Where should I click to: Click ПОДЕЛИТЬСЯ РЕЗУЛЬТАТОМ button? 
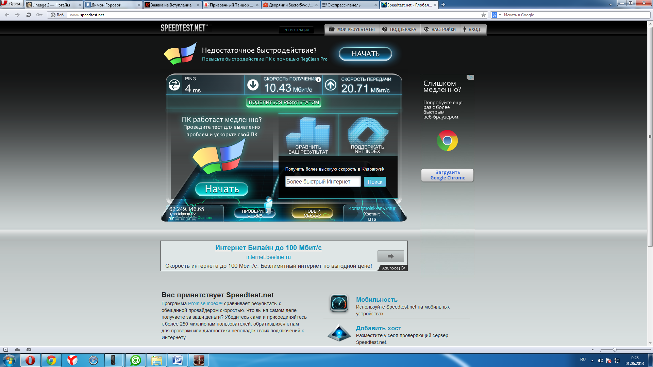point(284,102)
